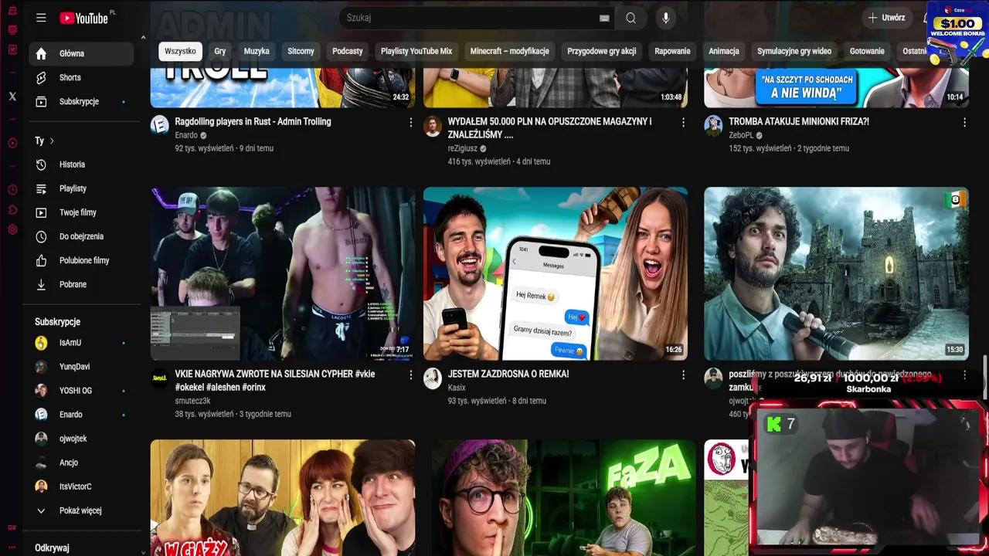Open settings gear in Opera GX sidebar
989x556 pixels.
(x=12, y=230)
